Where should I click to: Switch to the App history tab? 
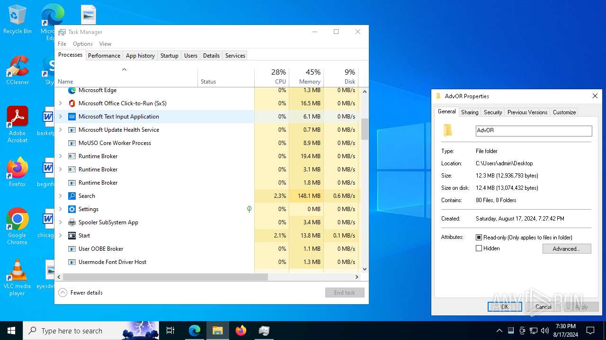click(x=140, y=56)
